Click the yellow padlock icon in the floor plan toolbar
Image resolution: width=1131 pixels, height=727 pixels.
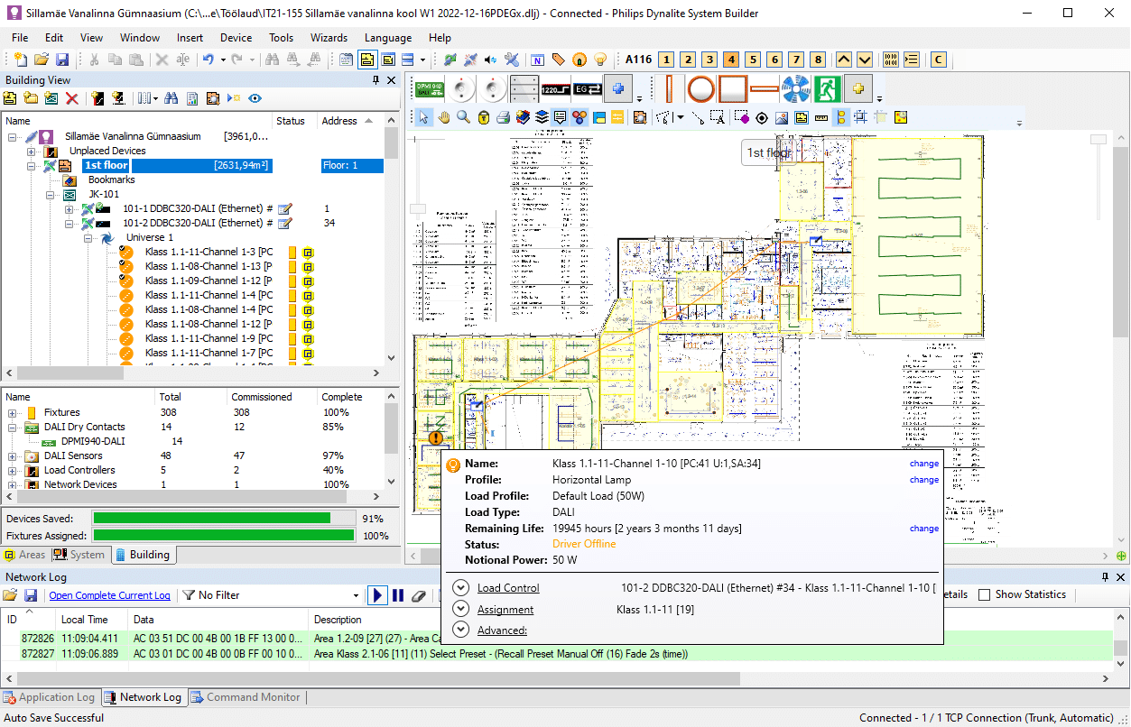point(484,117)
